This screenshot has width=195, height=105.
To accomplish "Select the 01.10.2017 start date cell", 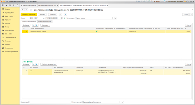I will [147, 31].
